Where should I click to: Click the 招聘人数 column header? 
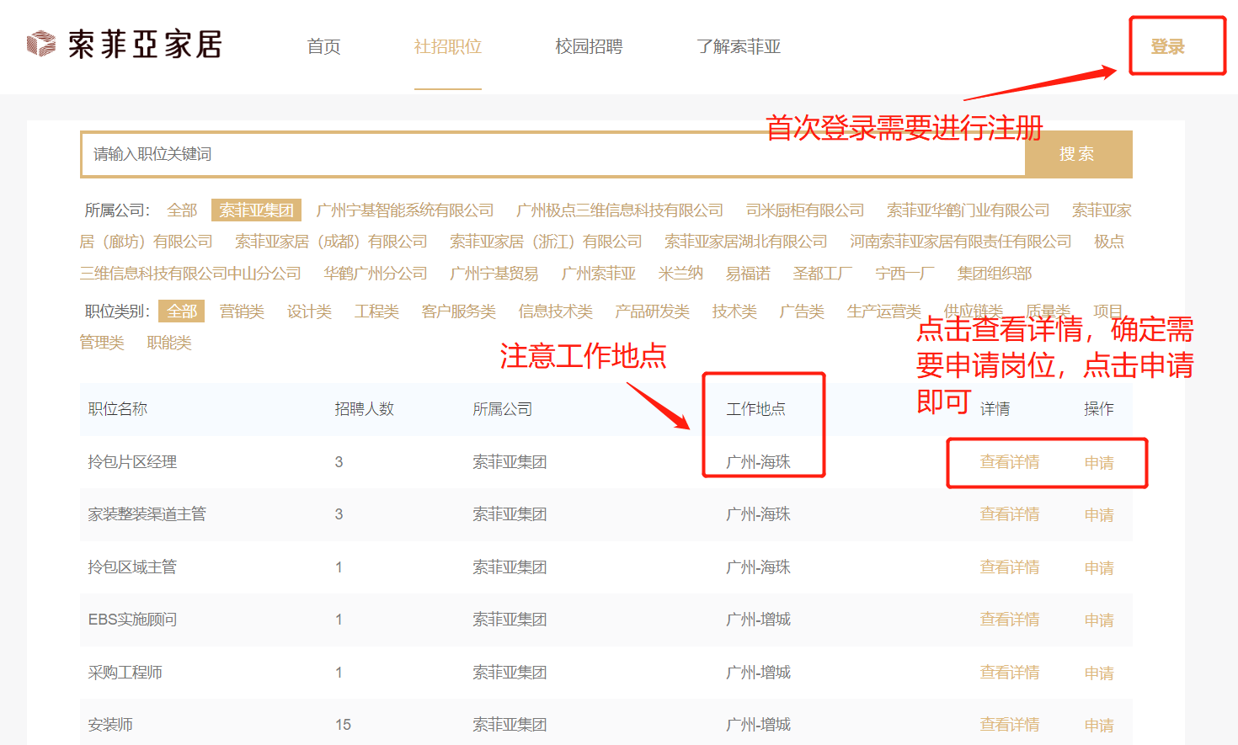point(364,409)
